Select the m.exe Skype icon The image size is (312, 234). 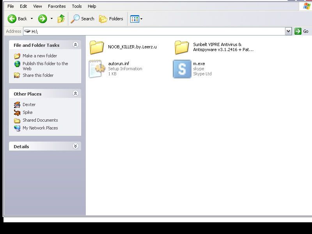[x=182, y=69]
